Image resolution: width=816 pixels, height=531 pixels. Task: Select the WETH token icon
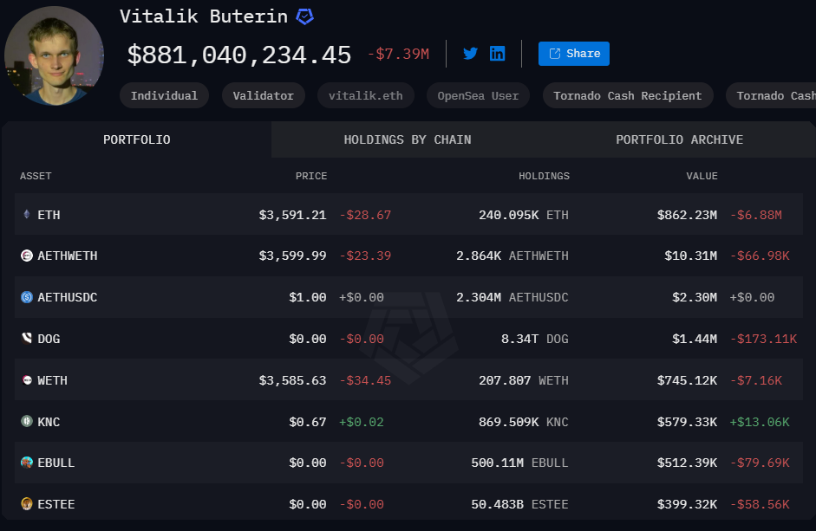(23, 380)
